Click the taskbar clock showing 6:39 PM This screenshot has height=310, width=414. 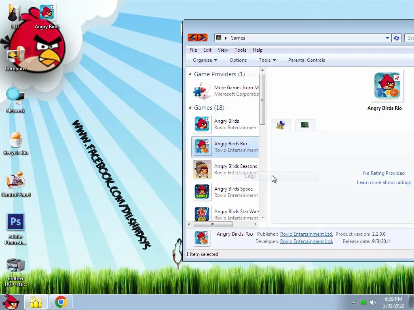[x=393, y=302]
